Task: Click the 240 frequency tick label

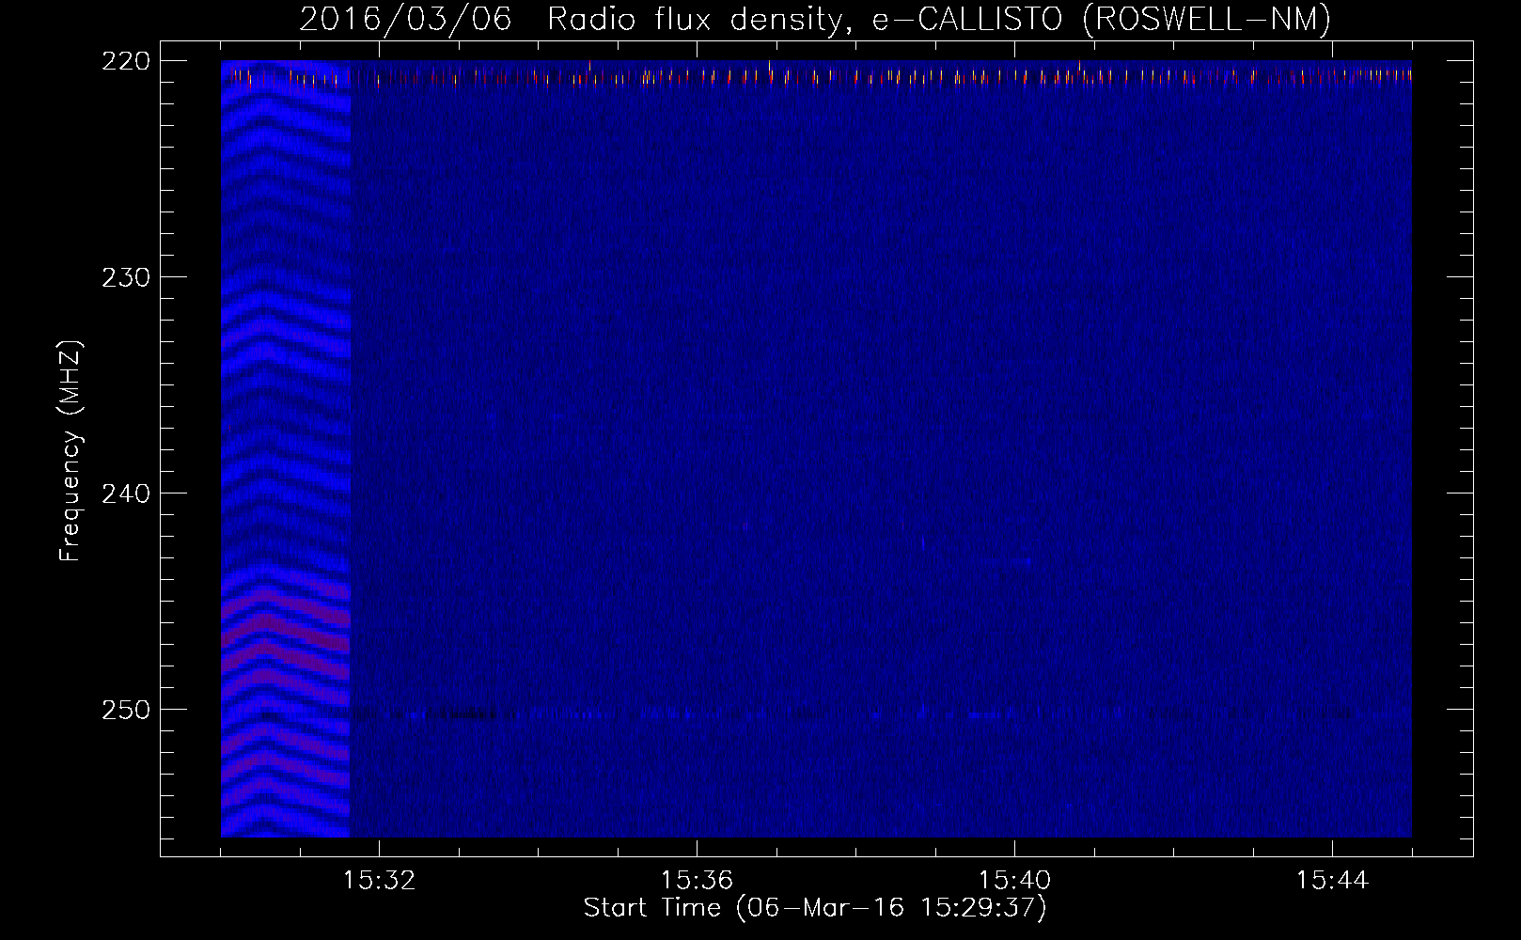Action: pos(126,493)
